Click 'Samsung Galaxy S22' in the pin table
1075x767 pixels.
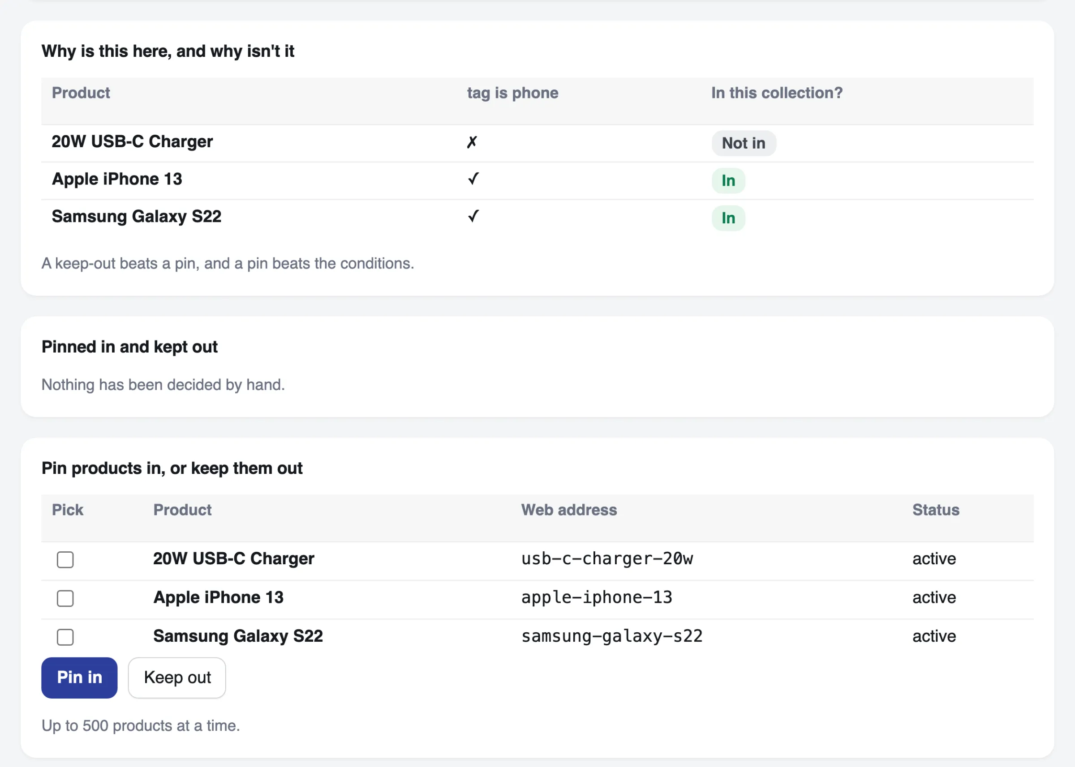(x=238, y=636)
